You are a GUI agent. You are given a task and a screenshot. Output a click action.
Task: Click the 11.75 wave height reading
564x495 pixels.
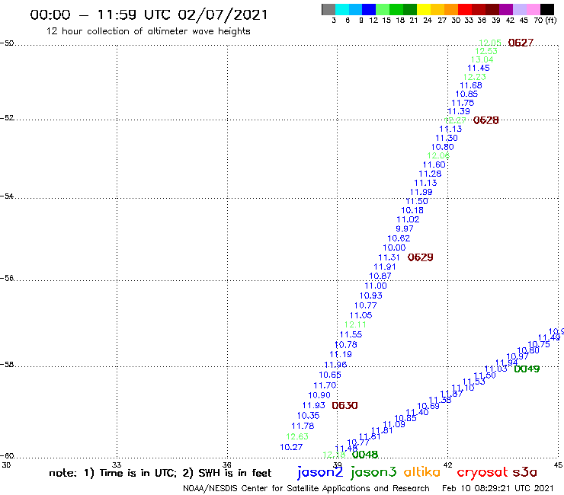tap(463, 103)
